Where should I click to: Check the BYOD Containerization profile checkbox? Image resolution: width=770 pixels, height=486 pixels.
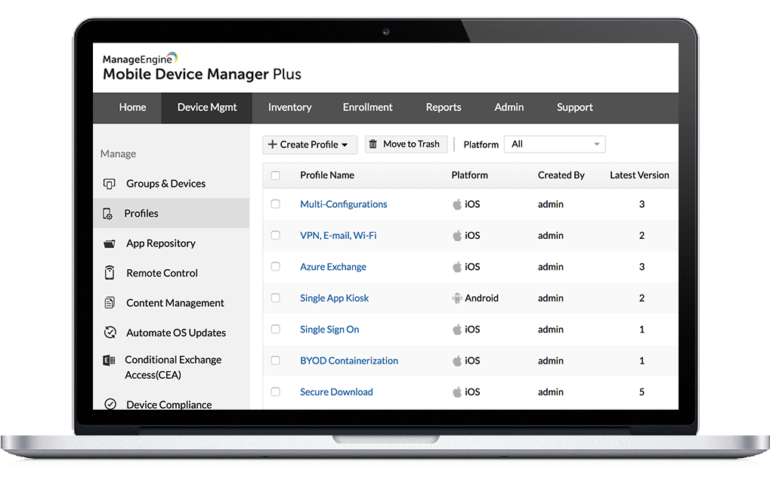pyautogui.click(x=276, y=361)
